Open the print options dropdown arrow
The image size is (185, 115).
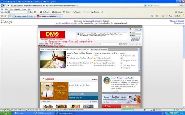pos(165,16)
